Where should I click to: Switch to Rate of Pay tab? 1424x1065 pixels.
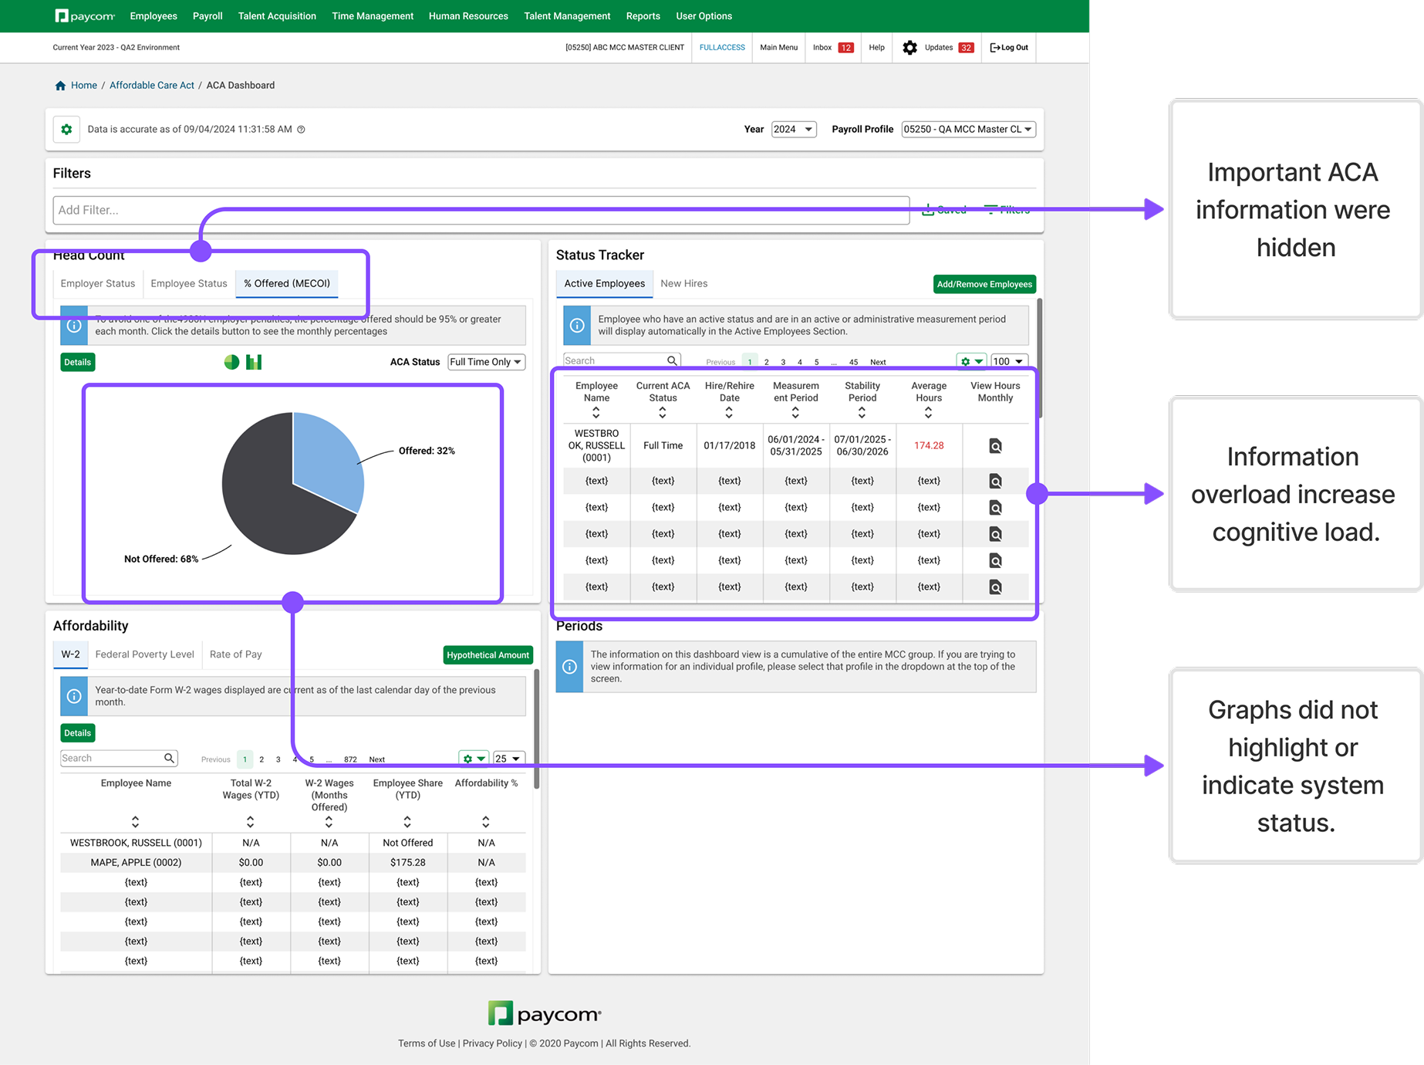[236, 654]
